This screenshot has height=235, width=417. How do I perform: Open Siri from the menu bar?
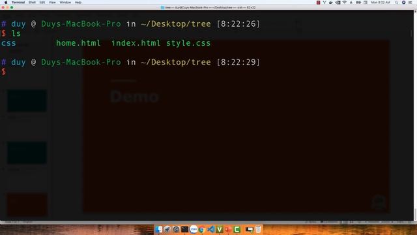coord(404,3)
